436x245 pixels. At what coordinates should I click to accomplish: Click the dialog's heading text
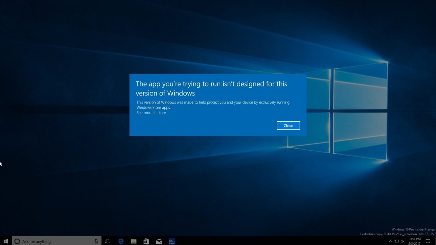[211, 88]
